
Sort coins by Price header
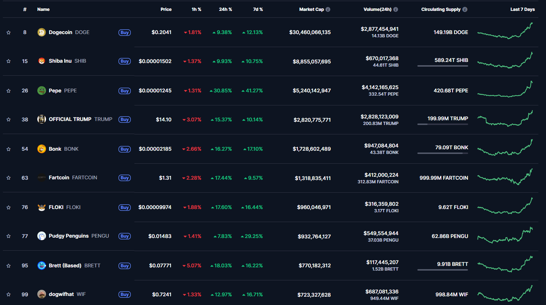(166, 9)
